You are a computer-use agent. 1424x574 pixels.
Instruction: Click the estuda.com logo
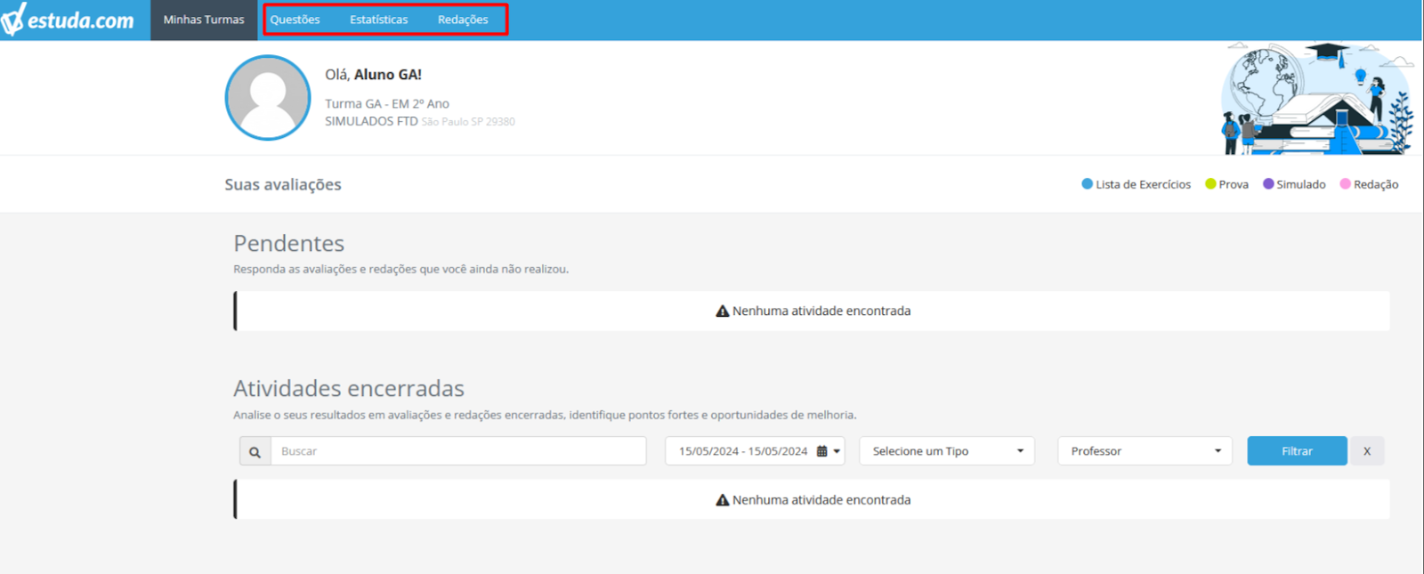[68, 20]
